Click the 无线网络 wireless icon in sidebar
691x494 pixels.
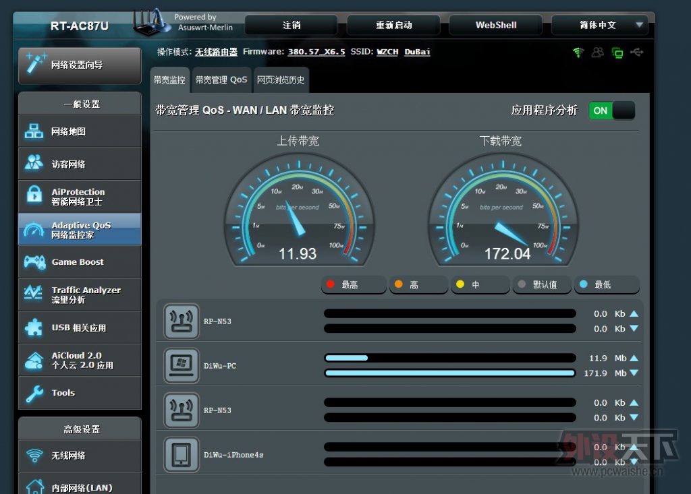pyautogui.click(x=34, y=456)
